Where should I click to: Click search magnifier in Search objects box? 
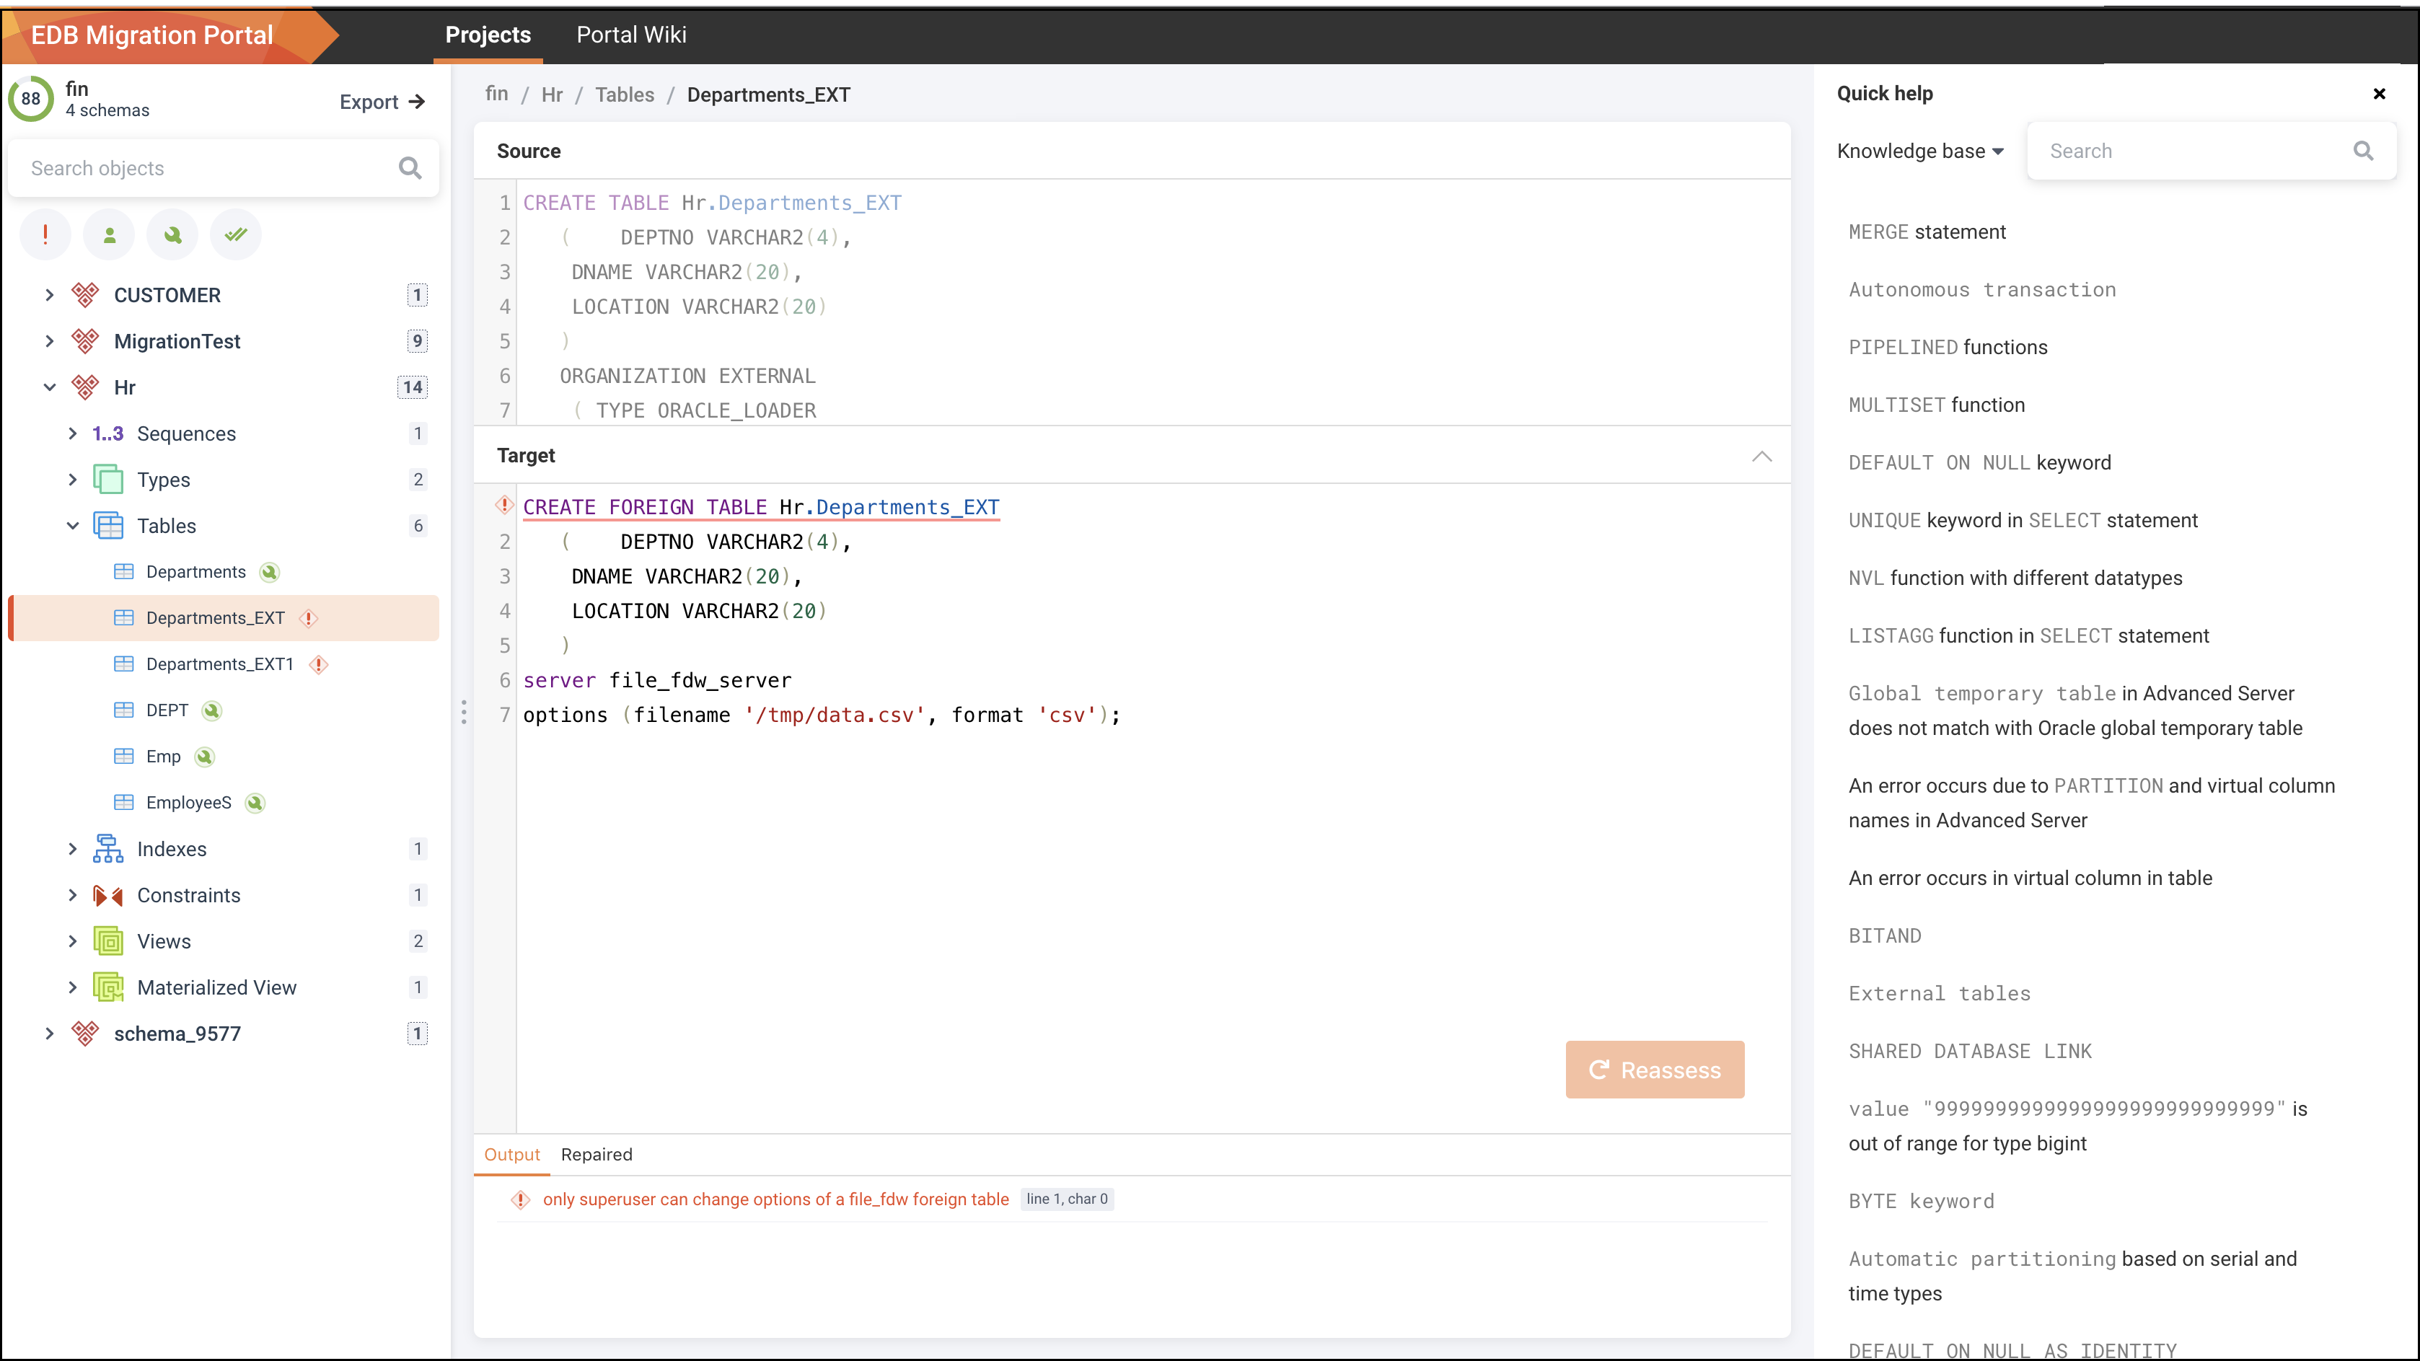click(x=410, y=168)
